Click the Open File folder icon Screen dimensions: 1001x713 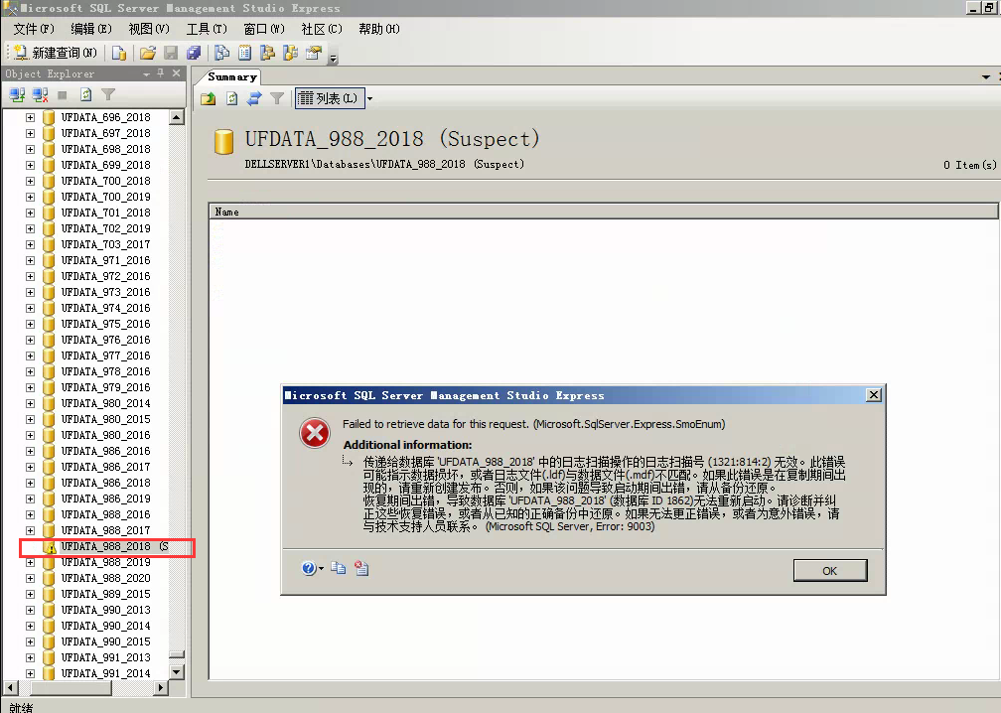[x=147, y=53]
